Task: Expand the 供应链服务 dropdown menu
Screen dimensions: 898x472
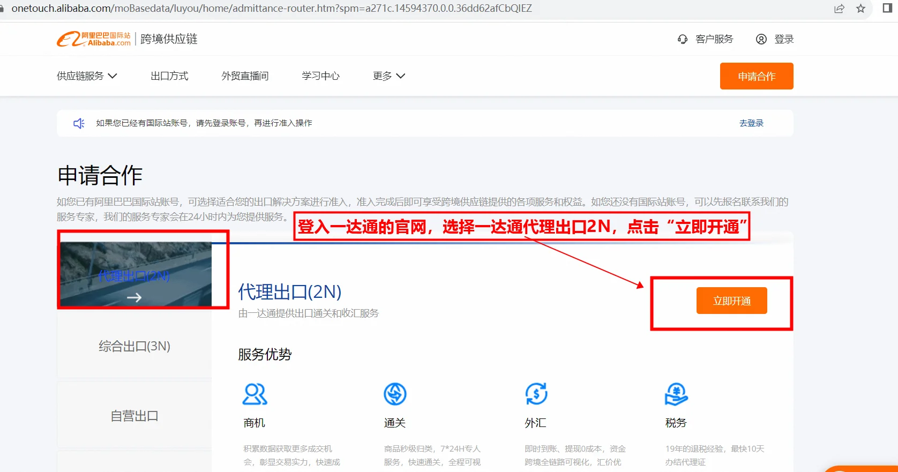Action: (x=87, y=76)
